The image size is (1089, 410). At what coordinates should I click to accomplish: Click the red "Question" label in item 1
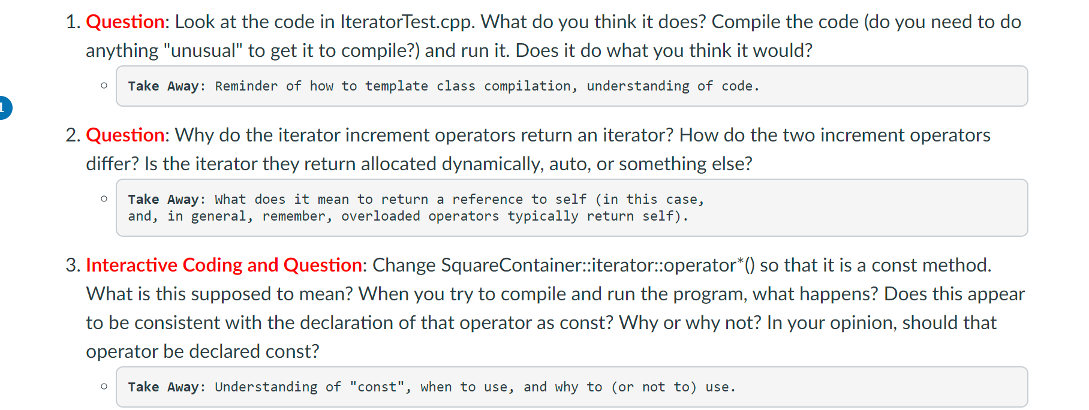coord(125,22)
